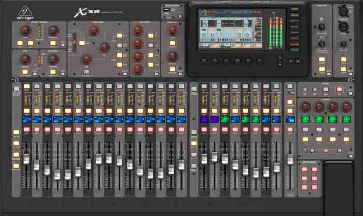Click the Equalizer frequency knob

(104, 47)
